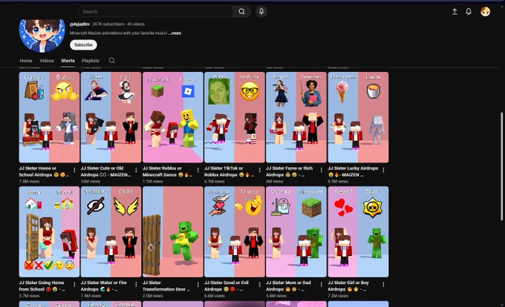Click the '16M views' count
Screen dimensions: 505x307
[91, 181]
